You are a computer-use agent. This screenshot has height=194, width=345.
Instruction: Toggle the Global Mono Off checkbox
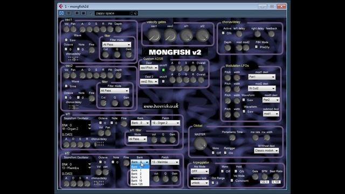(213, 153)
